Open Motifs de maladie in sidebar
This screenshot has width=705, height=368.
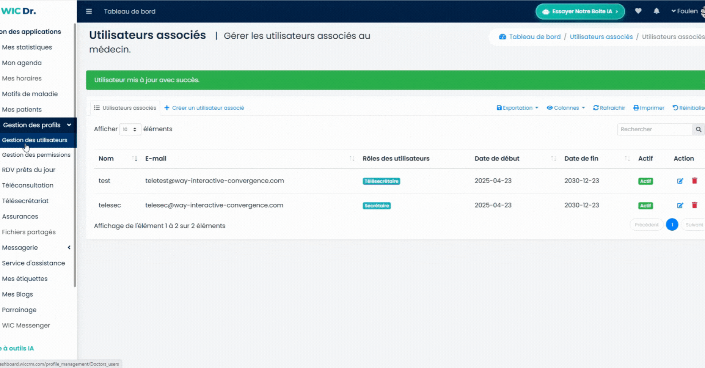click(x=30, y=94)
